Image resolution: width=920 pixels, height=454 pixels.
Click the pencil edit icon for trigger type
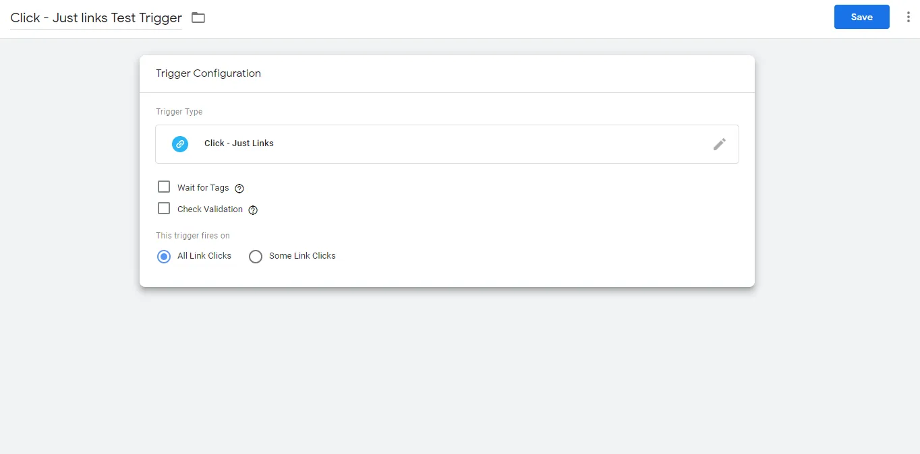(x=720, y=144)
